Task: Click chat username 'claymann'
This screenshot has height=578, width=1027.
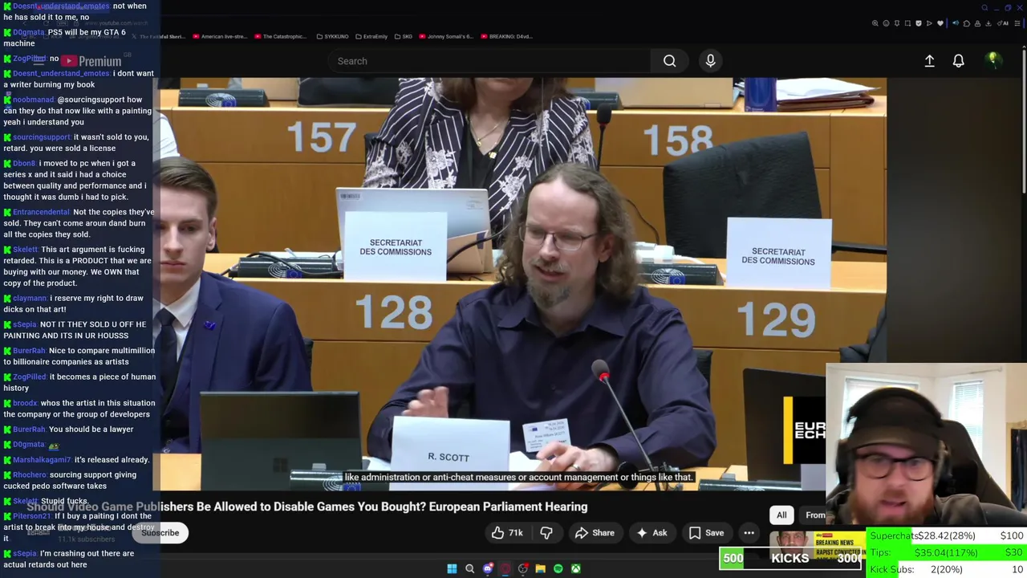Action: point(30,298)
